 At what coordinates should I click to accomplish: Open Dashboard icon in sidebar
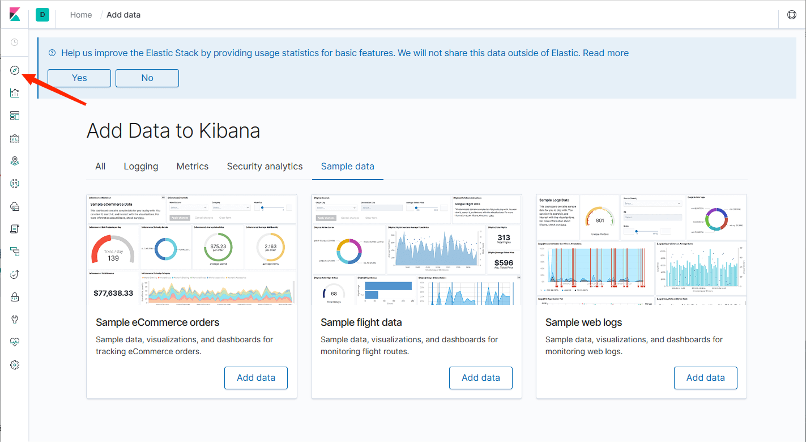click(x=15, y=116)
